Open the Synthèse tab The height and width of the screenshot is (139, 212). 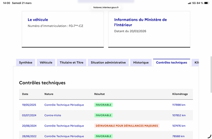[26, 62]
